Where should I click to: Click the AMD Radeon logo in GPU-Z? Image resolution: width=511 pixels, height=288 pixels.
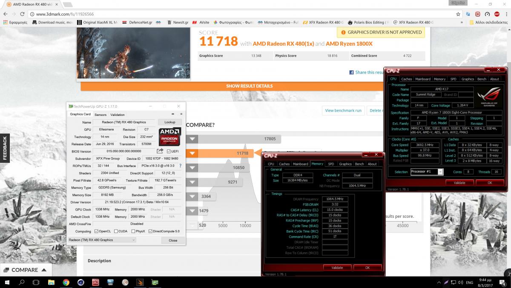pos(169,137)
